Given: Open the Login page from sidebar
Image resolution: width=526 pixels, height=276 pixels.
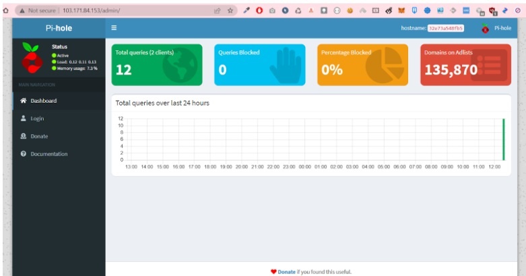Looking at the screenshot, I should coord(59,118).
